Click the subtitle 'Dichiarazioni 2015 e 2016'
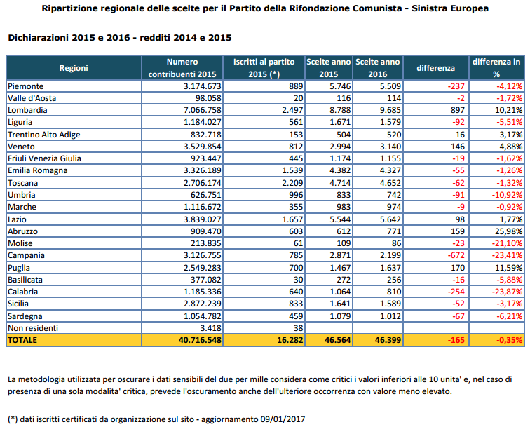Screen dimensions: 530x427 [x=120, y=38]
